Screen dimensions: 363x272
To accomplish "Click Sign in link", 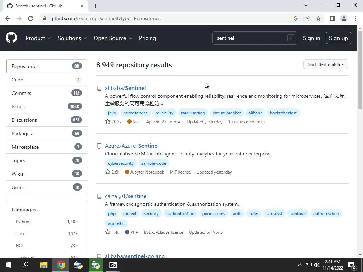I will [312, 38].
